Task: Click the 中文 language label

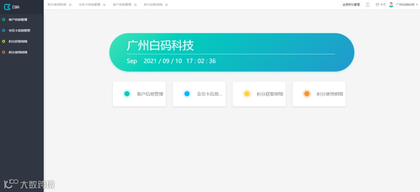Action: click(383, 5)
